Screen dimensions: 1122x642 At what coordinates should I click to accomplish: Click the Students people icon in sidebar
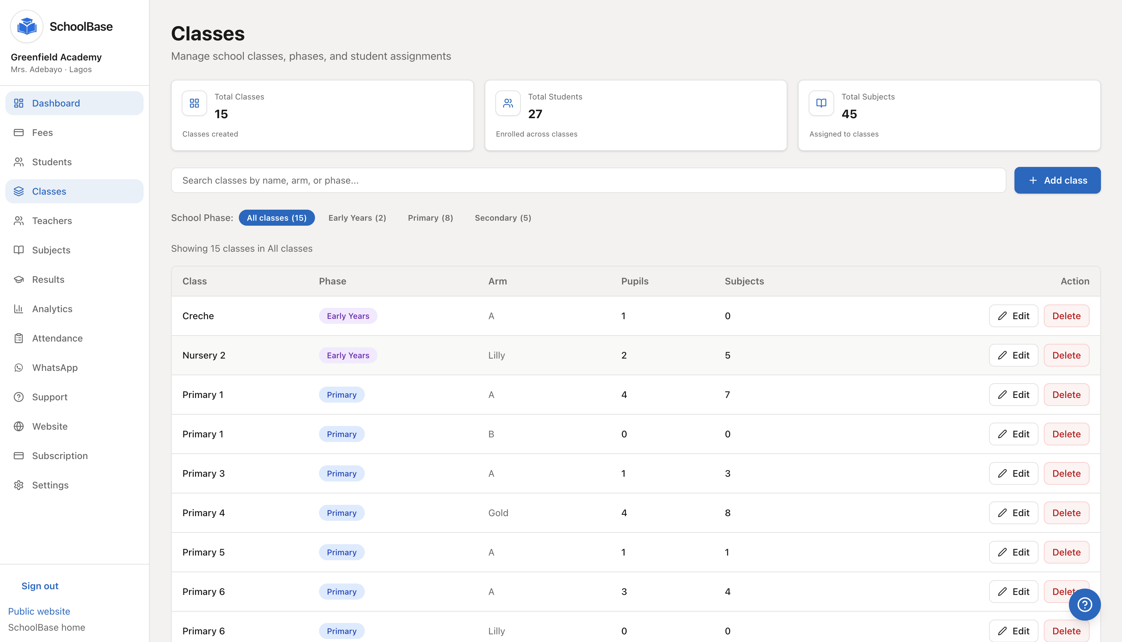pyautogui.click(x=18, y=162)
